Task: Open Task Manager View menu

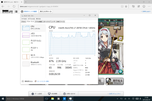Action: [x=39, y=19]
